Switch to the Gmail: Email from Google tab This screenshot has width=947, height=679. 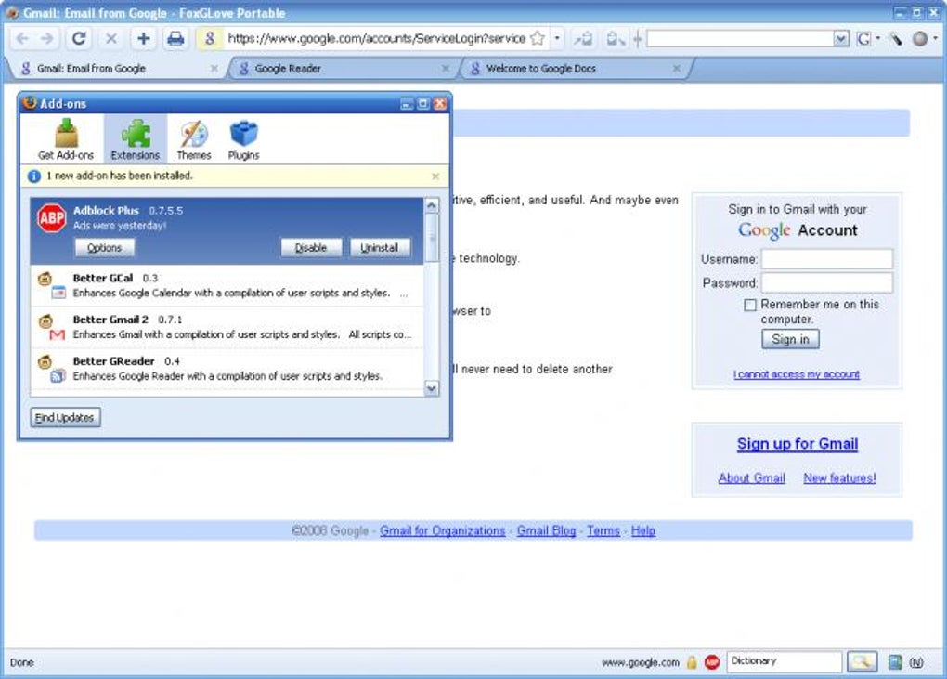115,68
